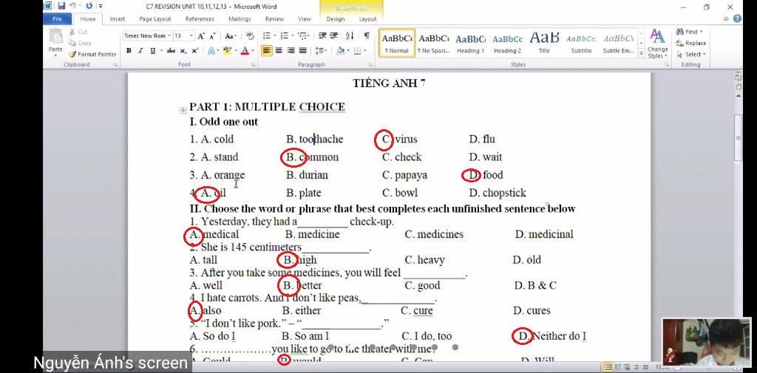Open the Font dialog launcher
The height and width of the screenshot is (373, 757).
[253, 65]
